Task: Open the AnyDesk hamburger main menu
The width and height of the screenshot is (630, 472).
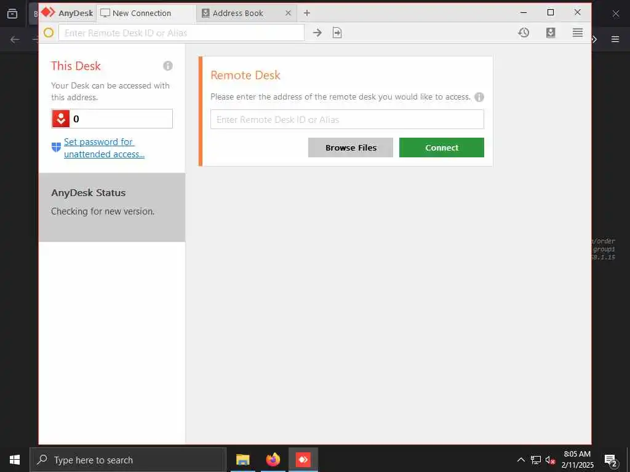Action: point(578,33)
